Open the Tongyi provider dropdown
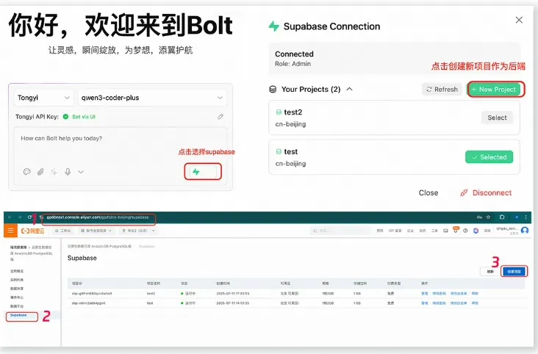Screen dimensions: 538x354 (44, 98)
